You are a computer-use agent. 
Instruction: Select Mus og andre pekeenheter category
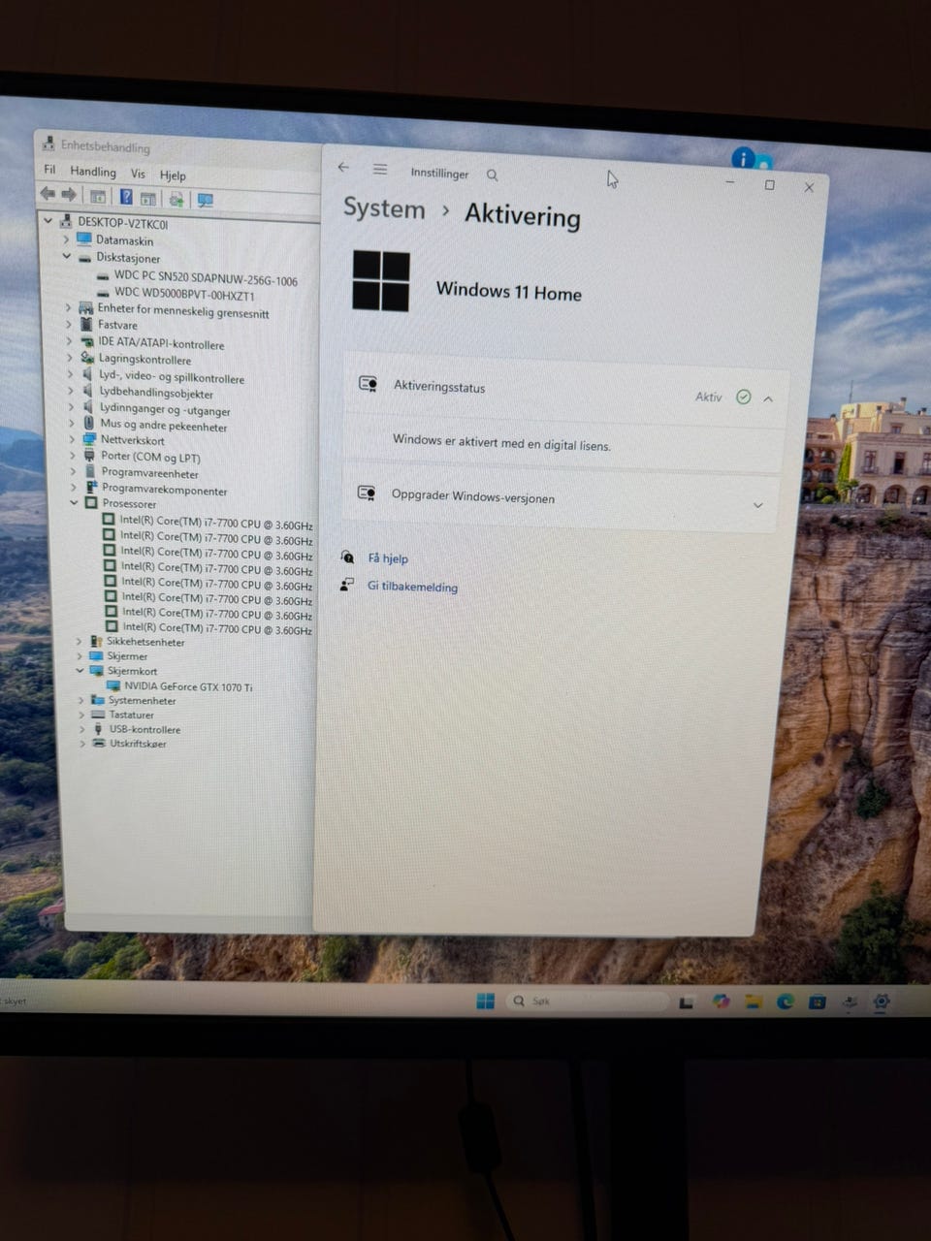pyautogui.click(x=164, y=426)
